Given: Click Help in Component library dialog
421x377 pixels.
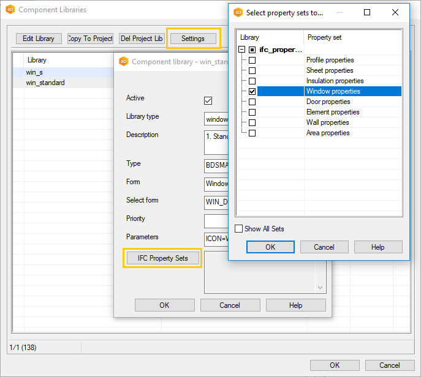Looking at the screenshot, I should pyautogui.click(x=295, y=305).
